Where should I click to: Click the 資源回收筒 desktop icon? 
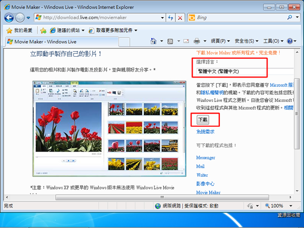[x=289, y=215]
